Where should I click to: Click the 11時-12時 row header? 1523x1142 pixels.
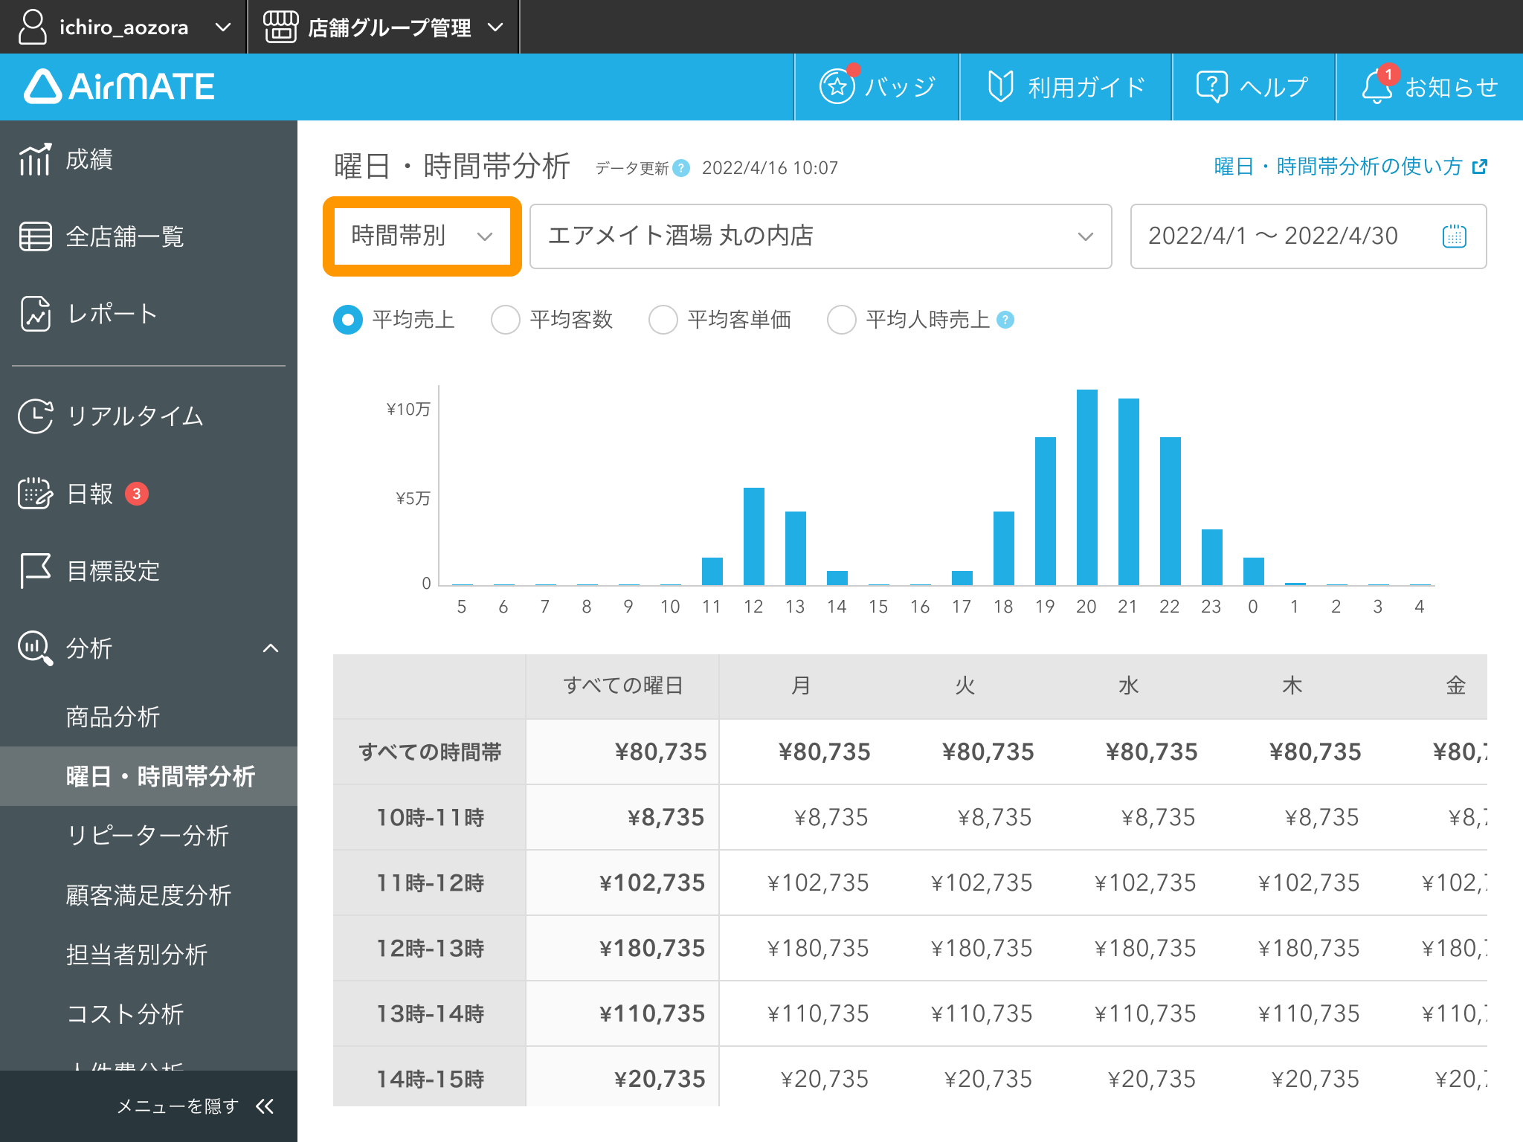point(430,883)
